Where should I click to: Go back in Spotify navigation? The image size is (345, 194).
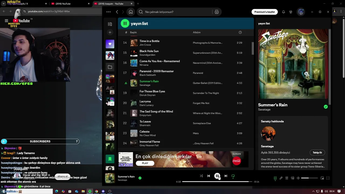coord(117,12)
